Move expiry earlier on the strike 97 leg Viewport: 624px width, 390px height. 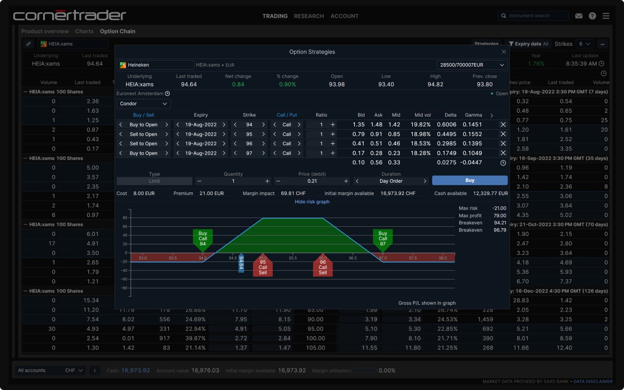click(178, 153)
